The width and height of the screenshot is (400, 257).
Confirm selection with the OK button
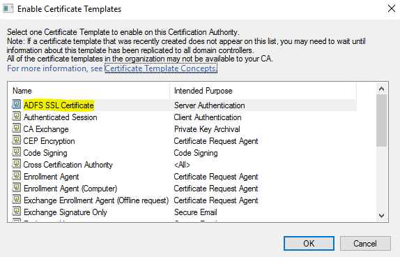309,243
